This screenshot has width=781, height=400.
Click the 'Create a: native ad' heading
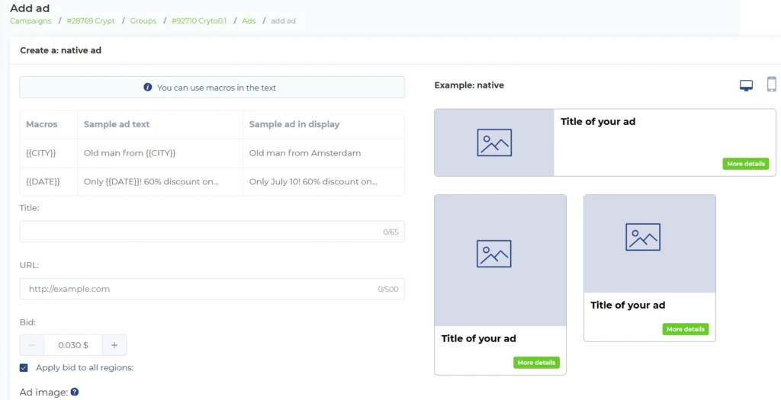(61, 50)
